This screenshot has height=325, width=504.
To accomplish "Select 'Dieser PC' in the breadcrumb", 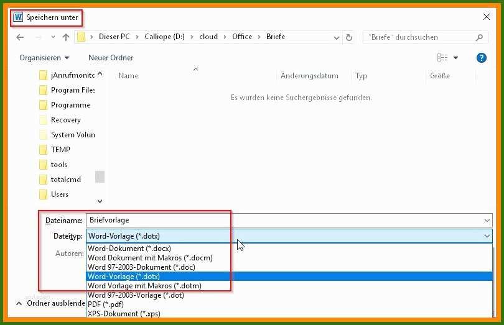I will point(114,37).
